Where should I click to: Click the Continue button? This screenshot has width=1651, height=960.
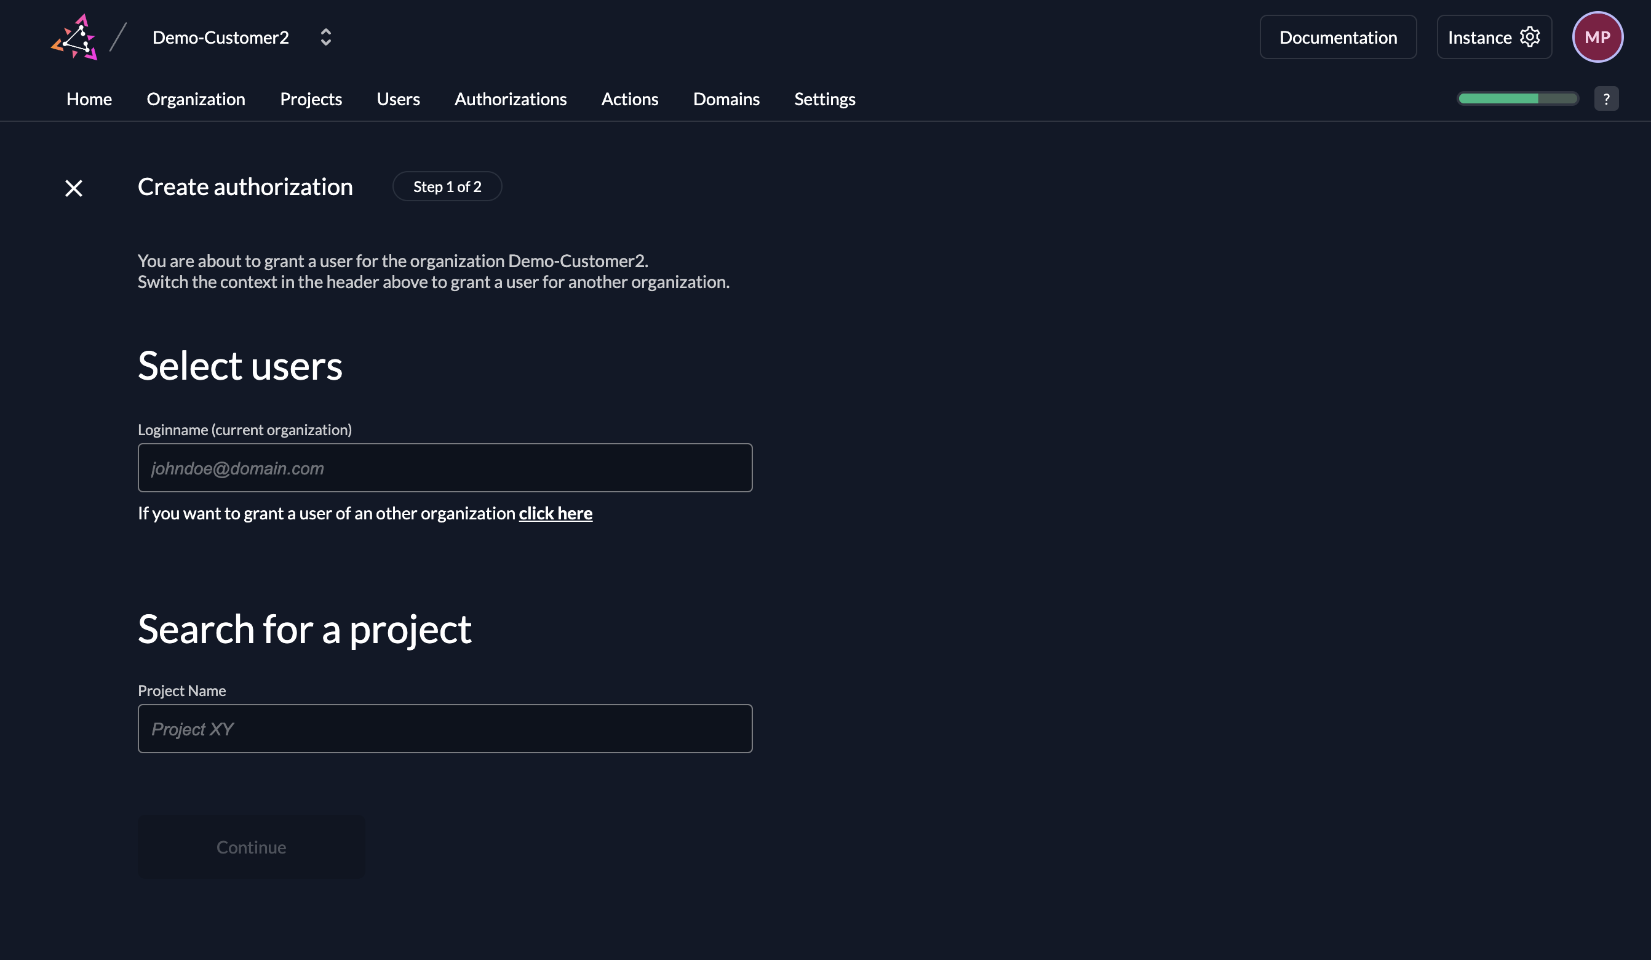251,847
